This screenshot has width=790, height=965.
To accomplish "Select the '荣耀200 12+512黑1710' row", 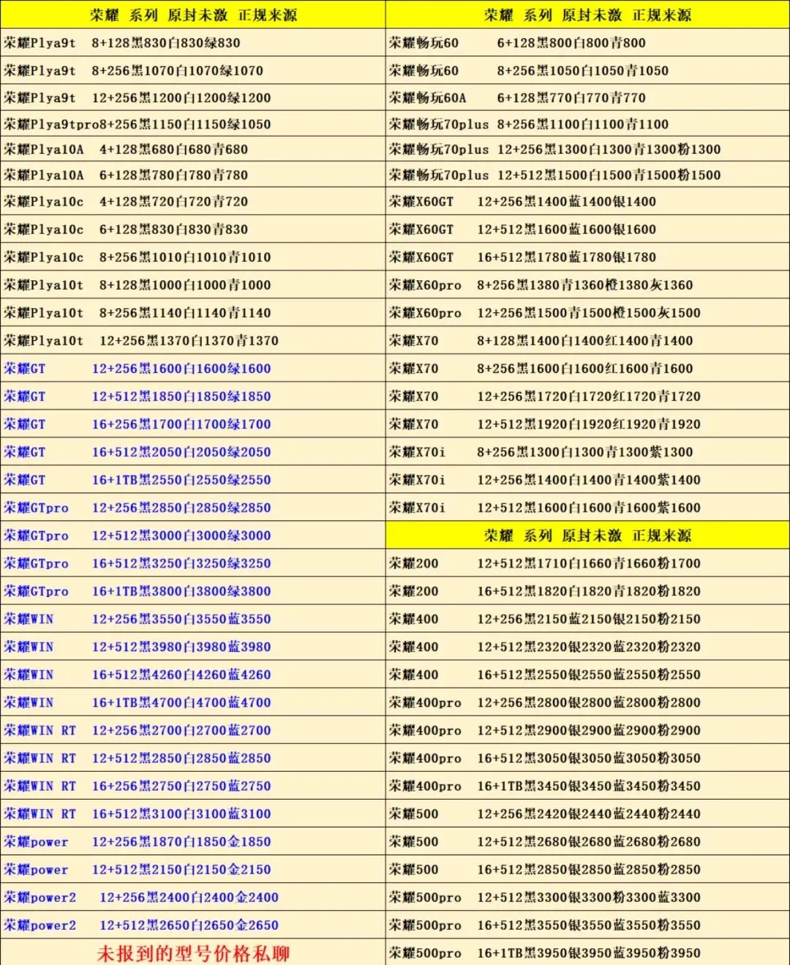I will [x=587, y=563].
